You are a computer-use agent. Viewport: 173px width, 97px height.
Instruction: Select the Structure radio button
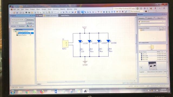(x=18, y=26)
